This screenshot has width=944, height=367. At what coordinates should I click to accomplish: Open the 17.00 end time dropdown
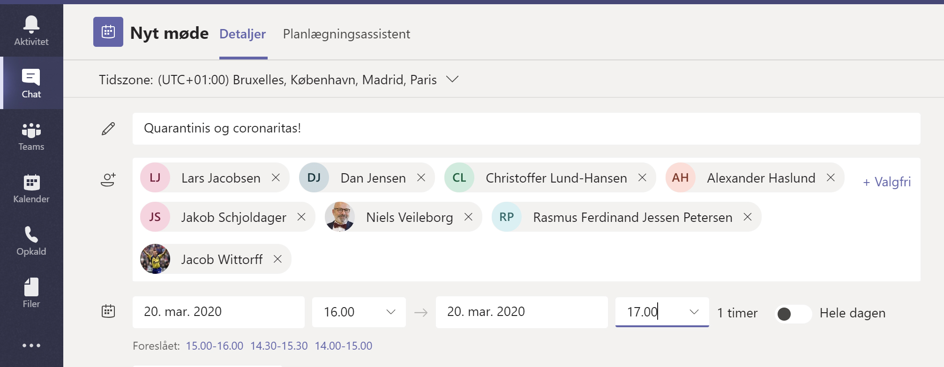pyautogui.click(x=694, y=312)
